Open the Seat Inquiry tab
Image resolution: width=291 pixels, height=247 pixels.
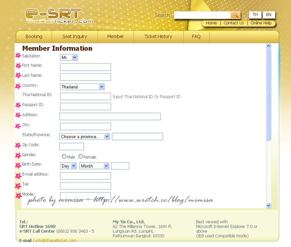(75, 36)
